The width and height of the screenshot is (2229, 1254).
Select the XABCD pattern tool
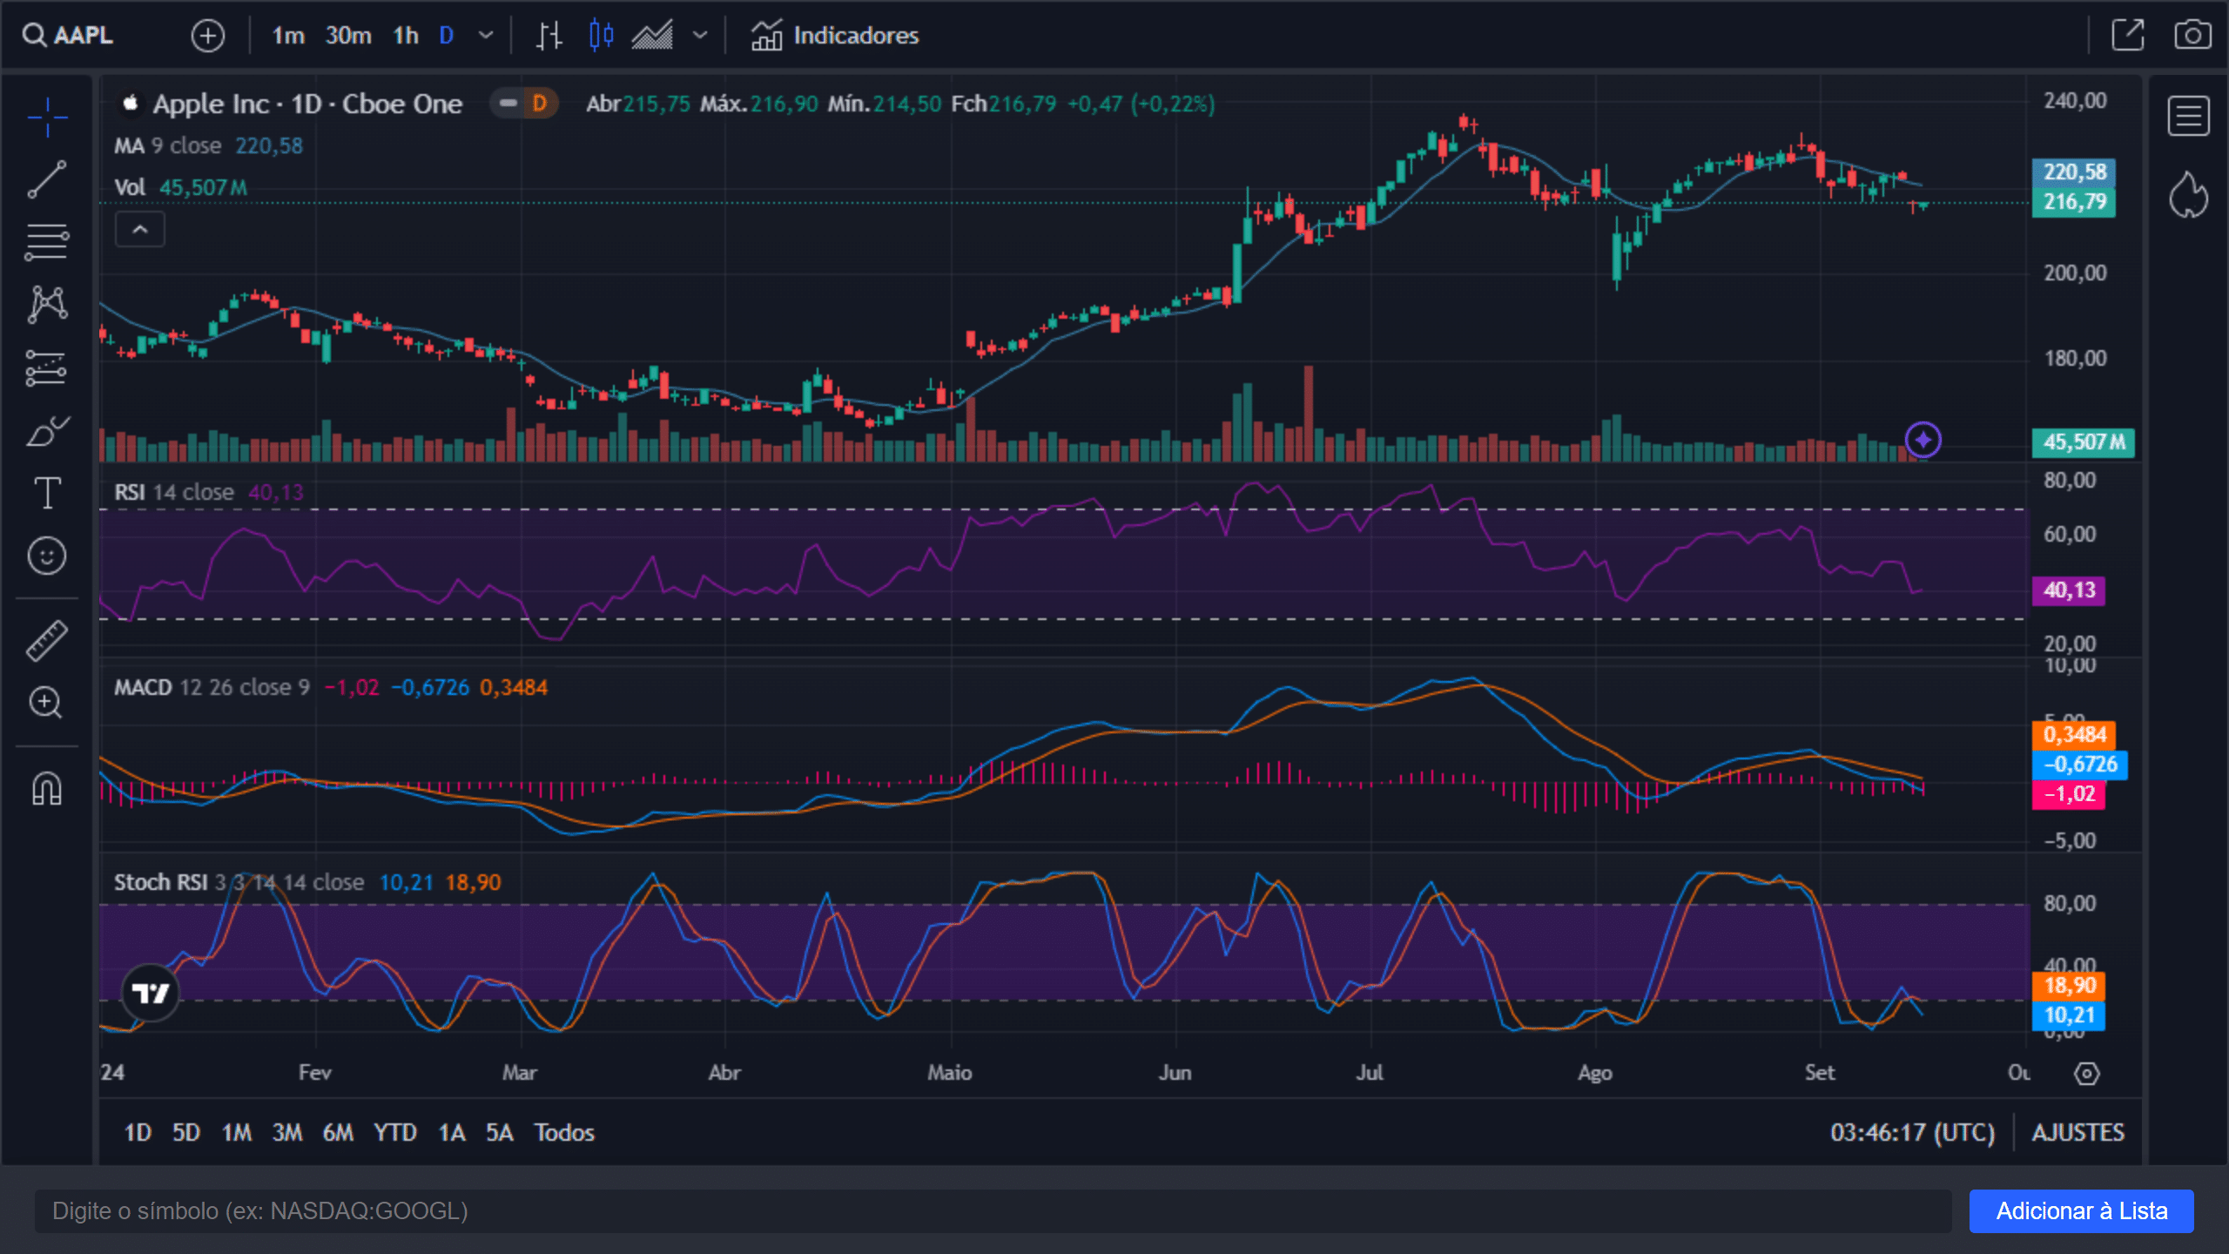(47, 305)
